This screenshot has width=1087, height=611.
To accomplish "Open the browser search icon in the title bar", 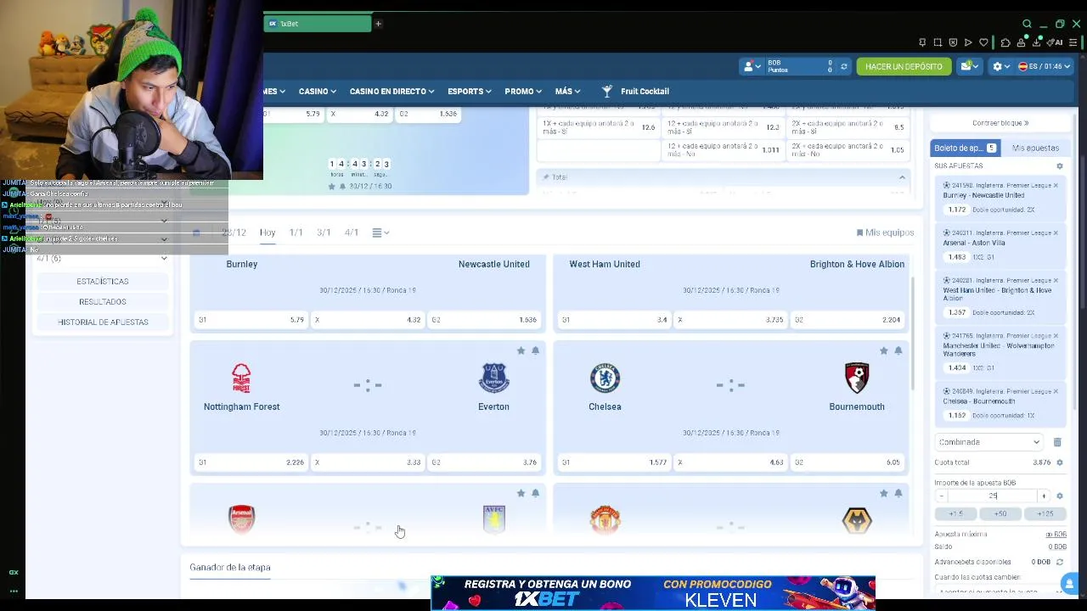I will (1027, 24).
